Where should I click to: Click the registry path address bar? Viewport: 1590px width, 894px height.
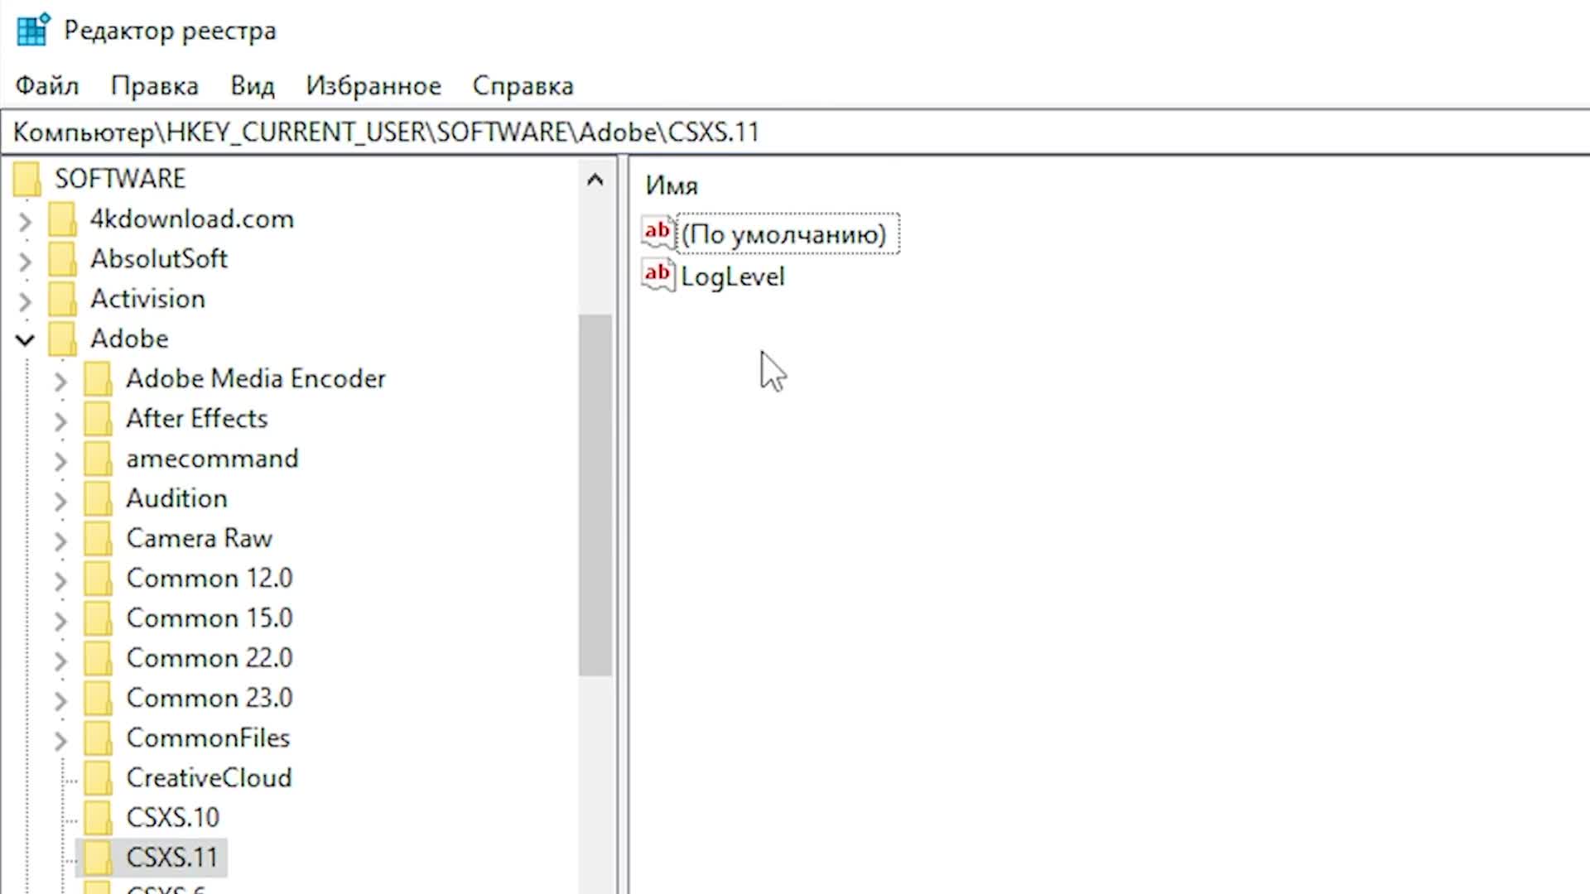pos(795,132)
